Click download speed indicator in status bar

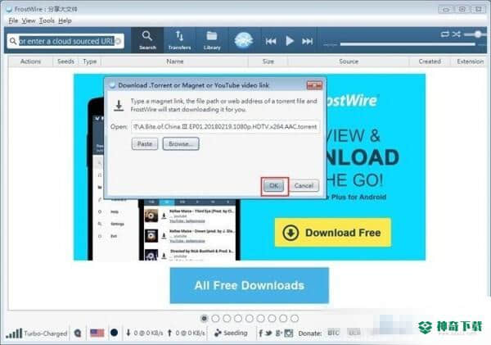tap(144, 333)
